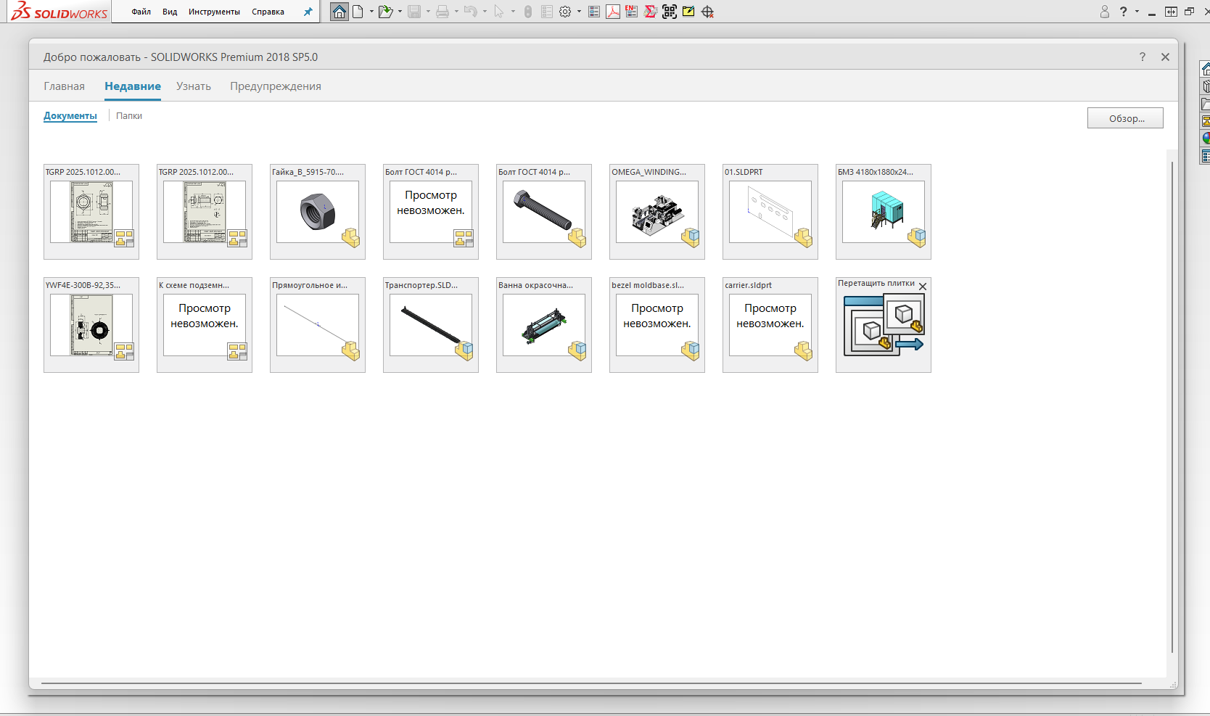Click the Обзор... browse button
This screenshot has height=716, width=1210.
1125,118
